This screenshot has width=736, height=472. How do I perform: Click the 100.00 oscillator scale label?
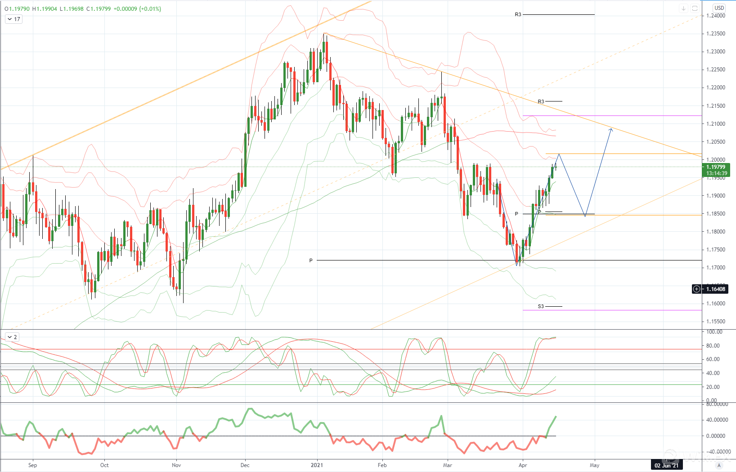coord(714,332)
